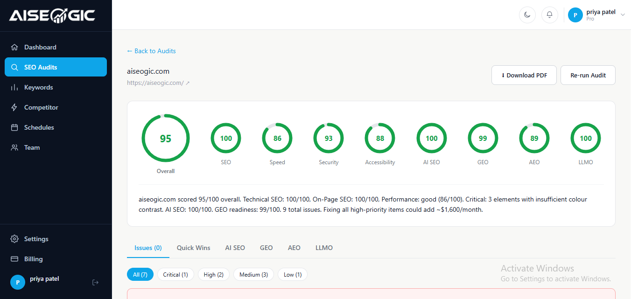Open the Dashboard menu item
The image size is (631, 299).
pos(56,47)
